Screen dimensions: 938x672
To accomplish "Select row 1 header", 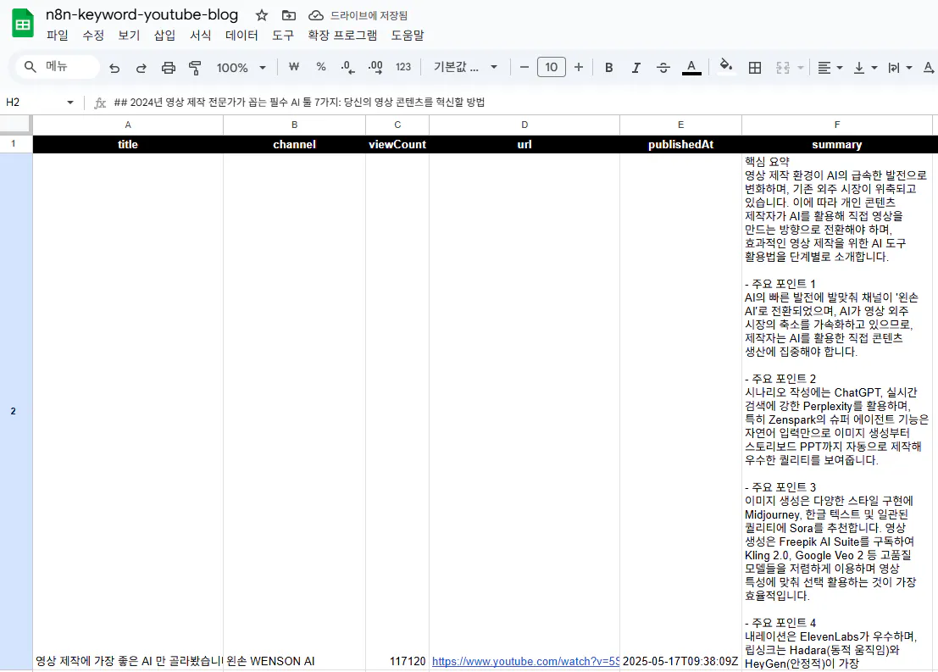I will click(14, 143).
